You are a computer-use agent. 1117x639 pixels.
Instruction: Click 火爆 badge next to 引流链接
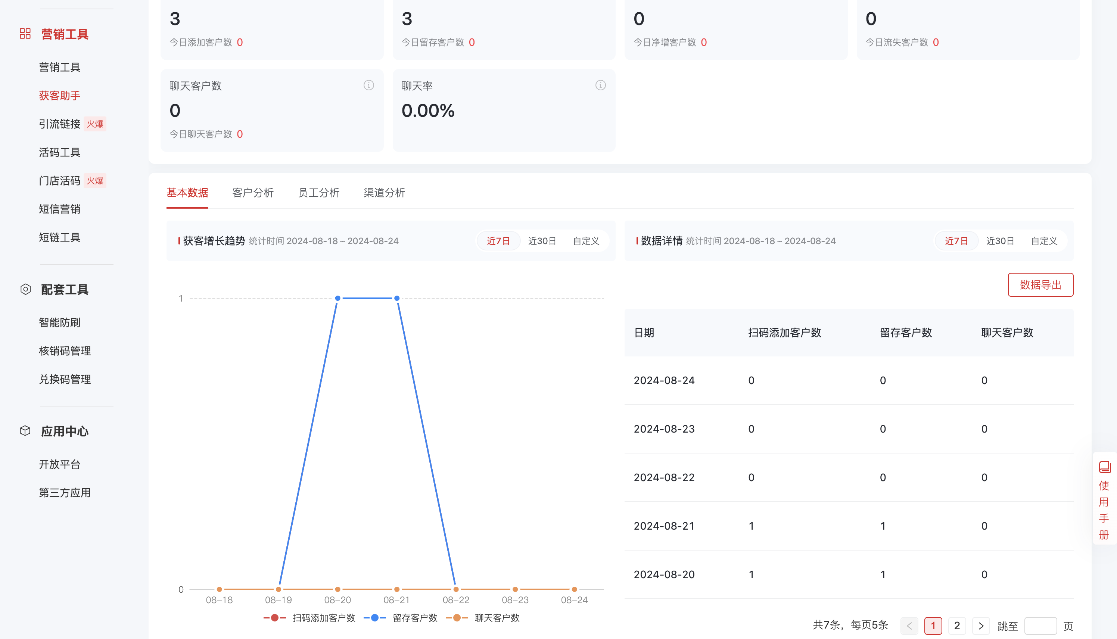(95, 124)
